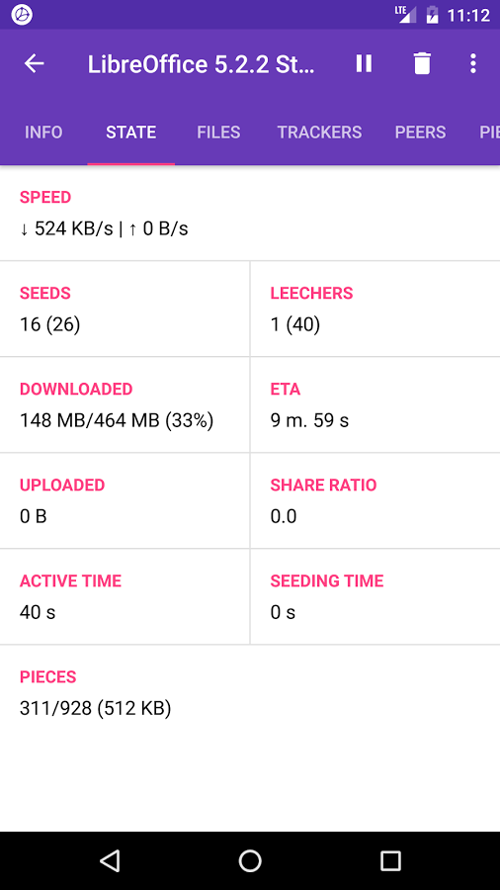The image size is (500, 890).
Task: Switch to the INFO tab
Action: point(43,133)
